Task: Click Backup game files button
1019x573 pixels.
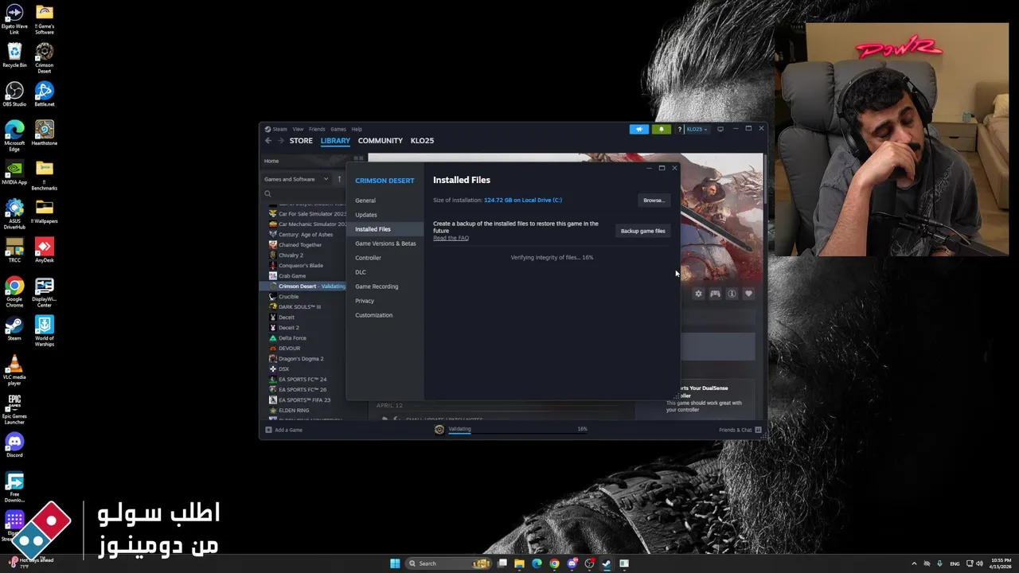Action: tap(642, 231)
